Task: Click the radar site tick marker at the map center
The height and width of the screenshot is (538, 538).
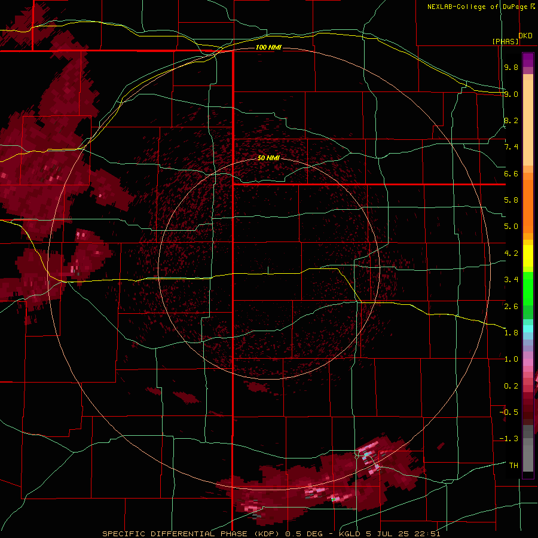Action: pyautogui.click(x=268, y=270)
